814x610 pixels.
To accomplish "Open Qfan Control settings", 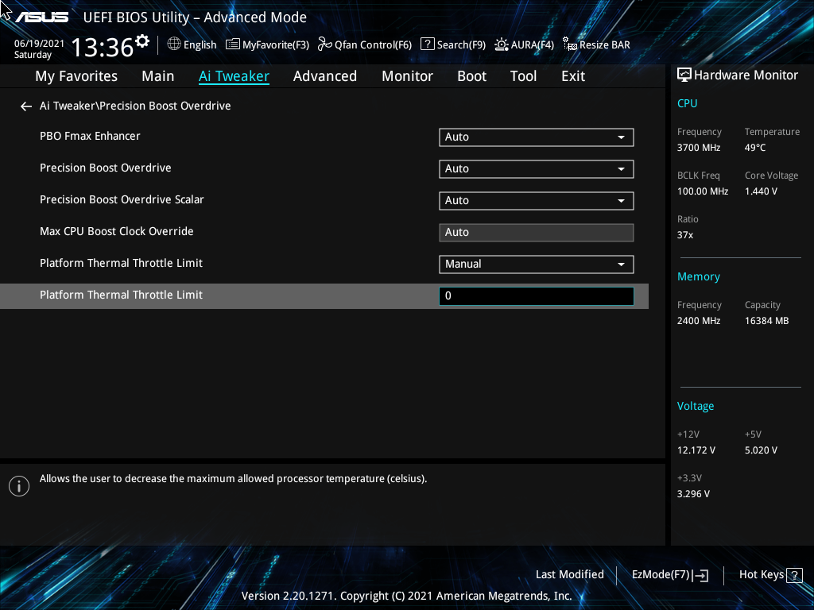I will pyautogui.click(x=364, y=44).
